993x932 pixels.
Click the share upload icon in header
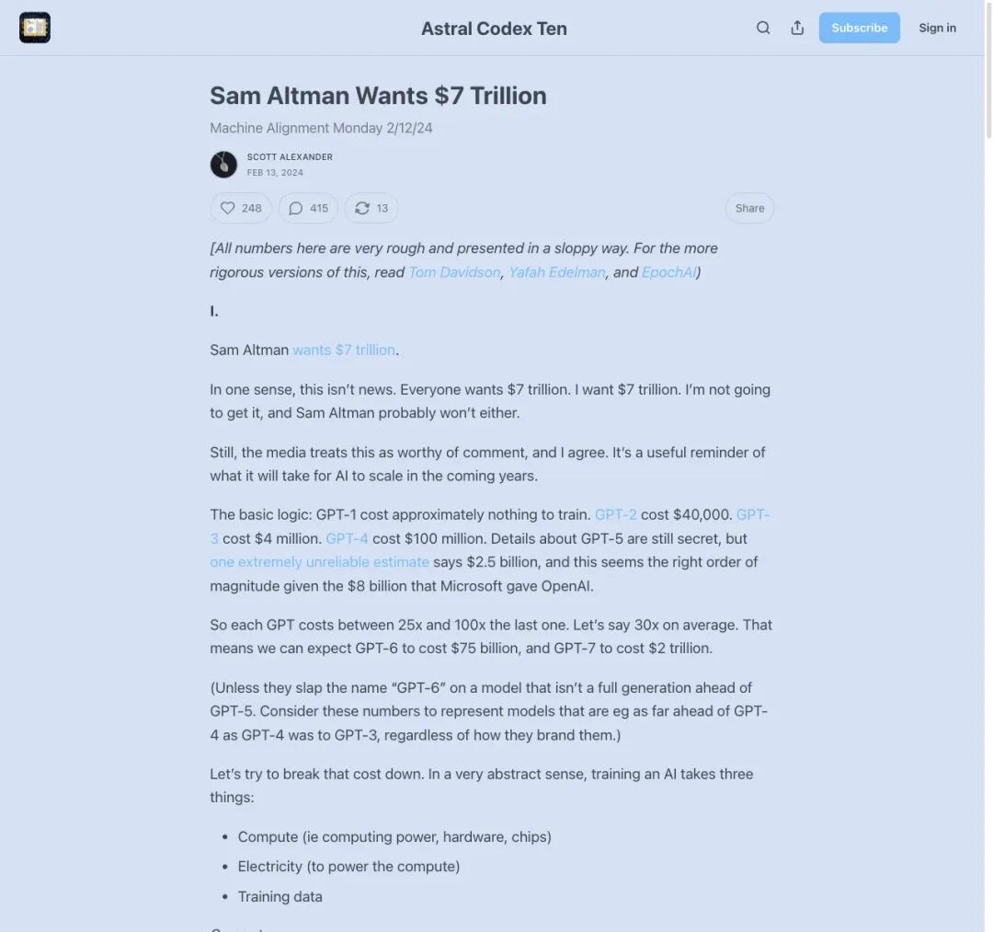click(x=797, y=28)
